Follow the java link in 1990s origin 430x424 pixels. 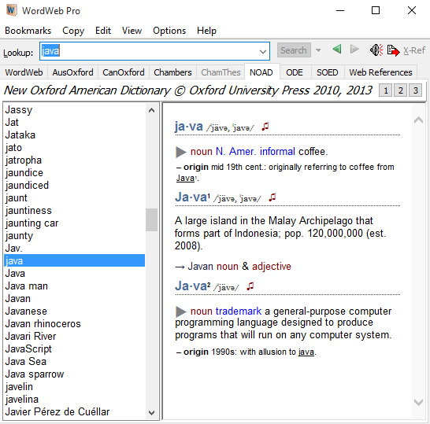[306, 352]
